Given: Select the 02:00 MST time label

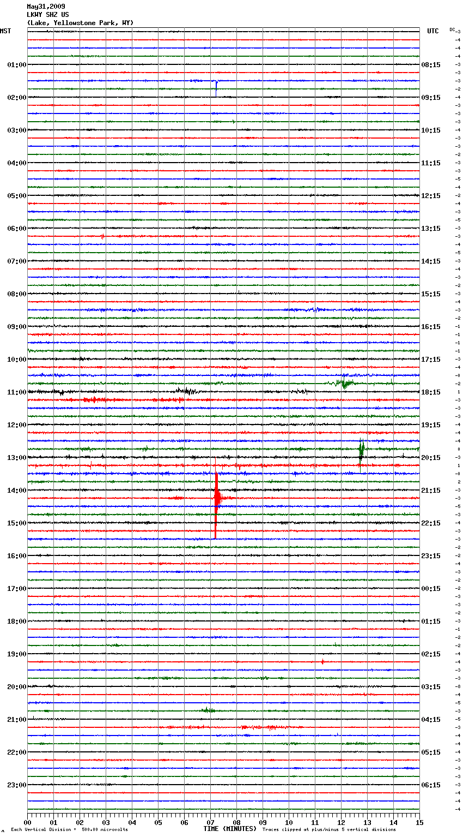Looking at the screenshot, I should tap(17, 98).
